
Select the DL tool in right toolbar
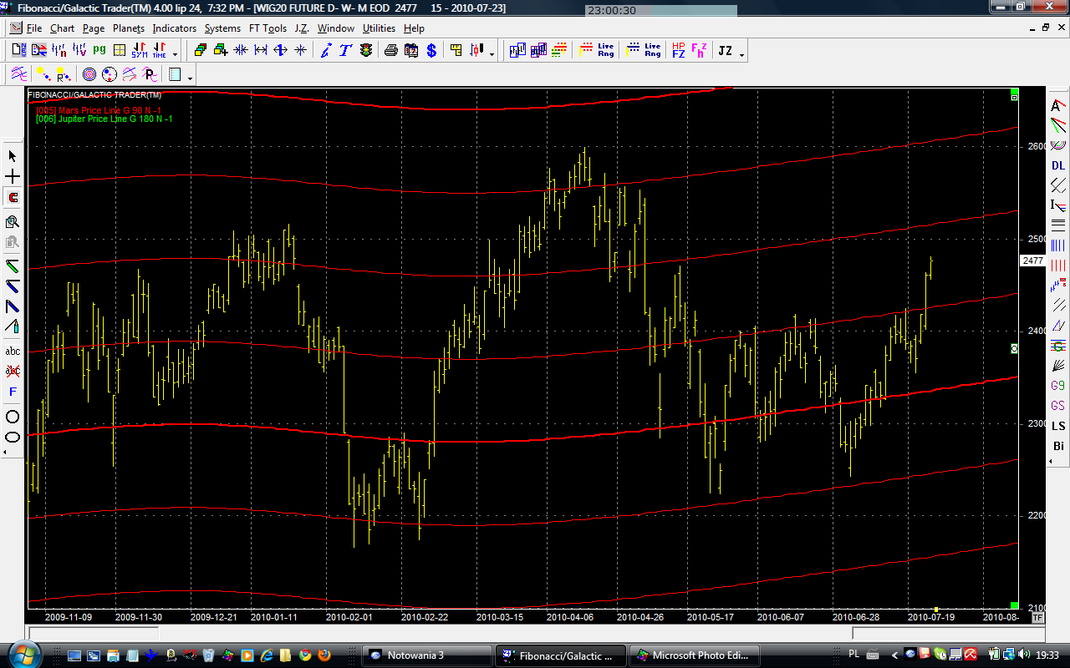tap(1058, 166)
